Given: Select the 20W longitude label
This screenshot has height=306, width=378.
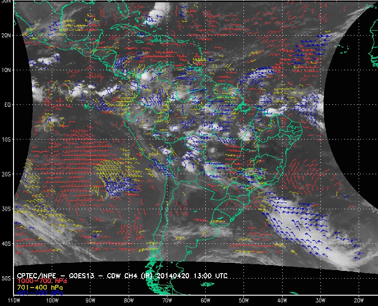Looking at the screenshot, I should tap(359, 301).
